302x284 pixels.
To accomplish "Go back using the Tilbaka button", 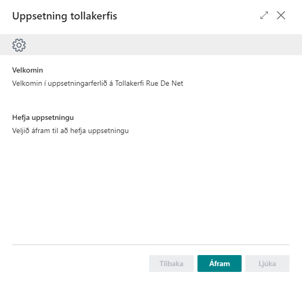I will pyautogui.click(x=171, y=263).
